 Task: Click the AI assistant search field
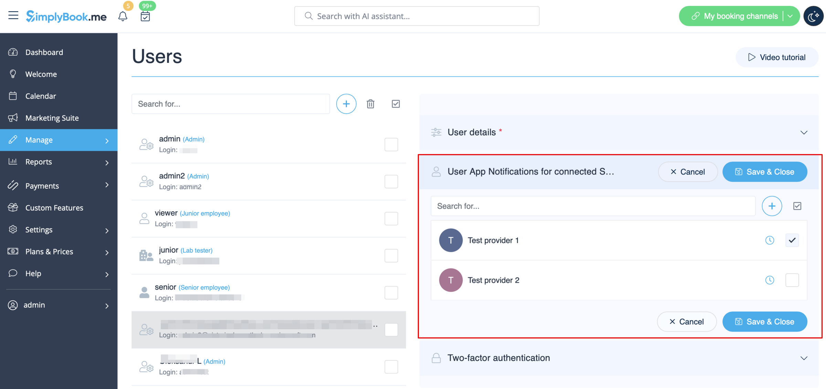[416, 16]
